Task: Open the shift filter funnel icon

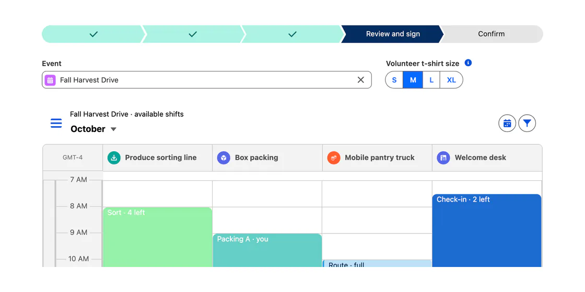Action: [x=527, y=123]
